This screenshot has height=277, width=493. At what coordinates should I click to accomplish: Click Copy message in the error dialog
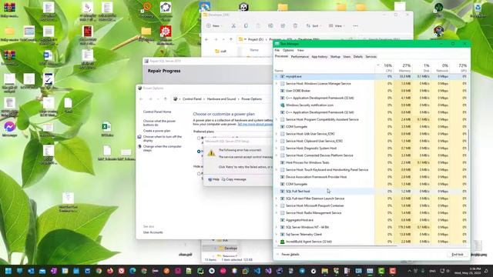(x=233, y=179)
